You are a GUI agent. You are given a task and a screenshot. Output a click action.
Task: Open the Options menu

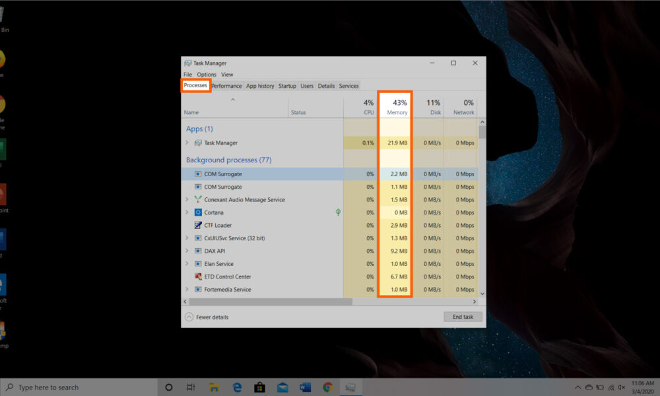[x=206, y=75]
